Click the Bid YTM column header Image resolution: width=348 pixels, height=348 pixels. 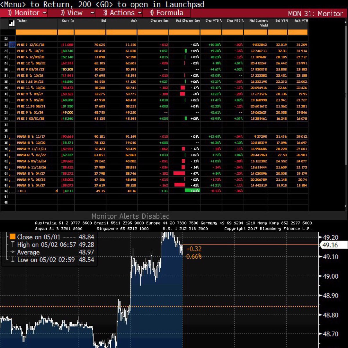coord(281,21)
